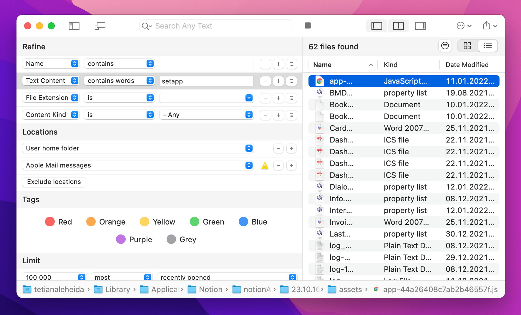Click the yellow warning icon by Apple Mail
This screenshot has height=315, width=521.
pos(265,166)
